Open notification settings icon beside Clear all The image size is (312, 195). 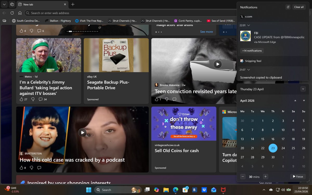point(288,7)
